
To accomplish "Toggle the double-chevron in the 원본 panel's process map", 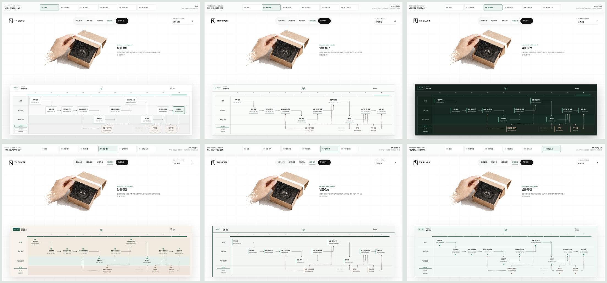I will coord(101,88).
